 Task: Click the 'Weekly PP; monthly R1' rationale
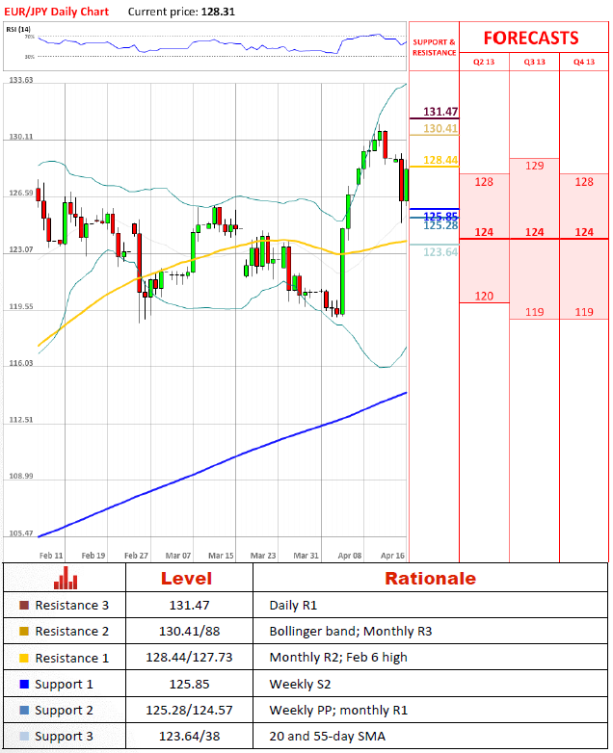tap(338, 711)
